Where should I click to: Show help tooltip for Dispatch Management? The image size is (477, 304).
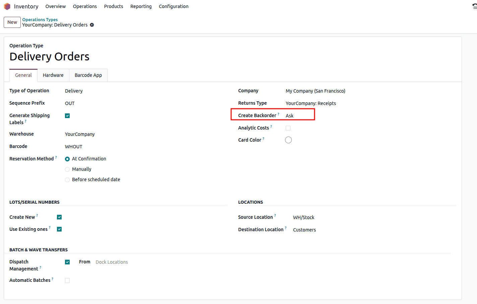(x=40, y=267)
